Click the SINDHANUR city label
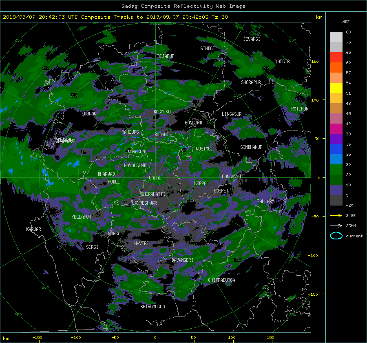Viewport: 367px width, 343px height. coord(251,147)
